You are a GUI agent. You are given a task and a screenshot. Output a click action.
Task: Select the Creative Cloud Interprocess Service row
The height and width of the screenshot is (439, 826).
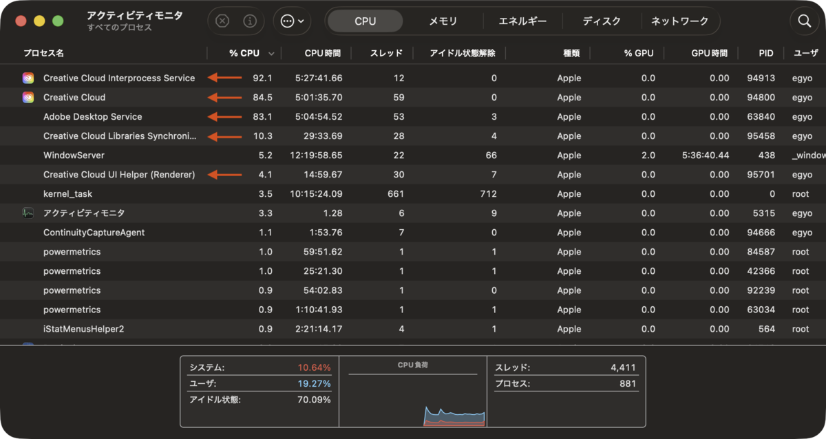(x=413, y=78)
